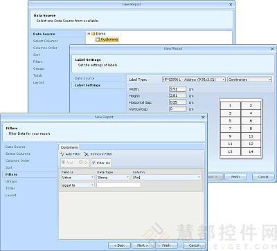This screenshot has height=251, width=277.
Task: Toggle the Filter On checkbox
Action: pos(94,162)
